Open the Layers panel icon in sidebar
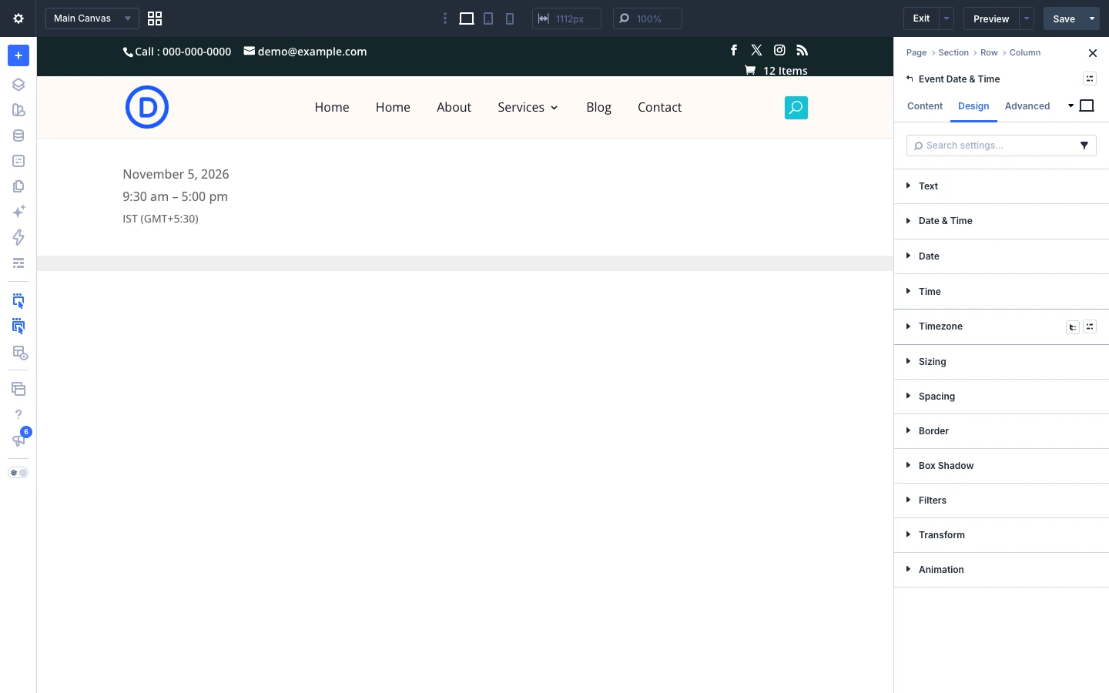 coord(18,85)
